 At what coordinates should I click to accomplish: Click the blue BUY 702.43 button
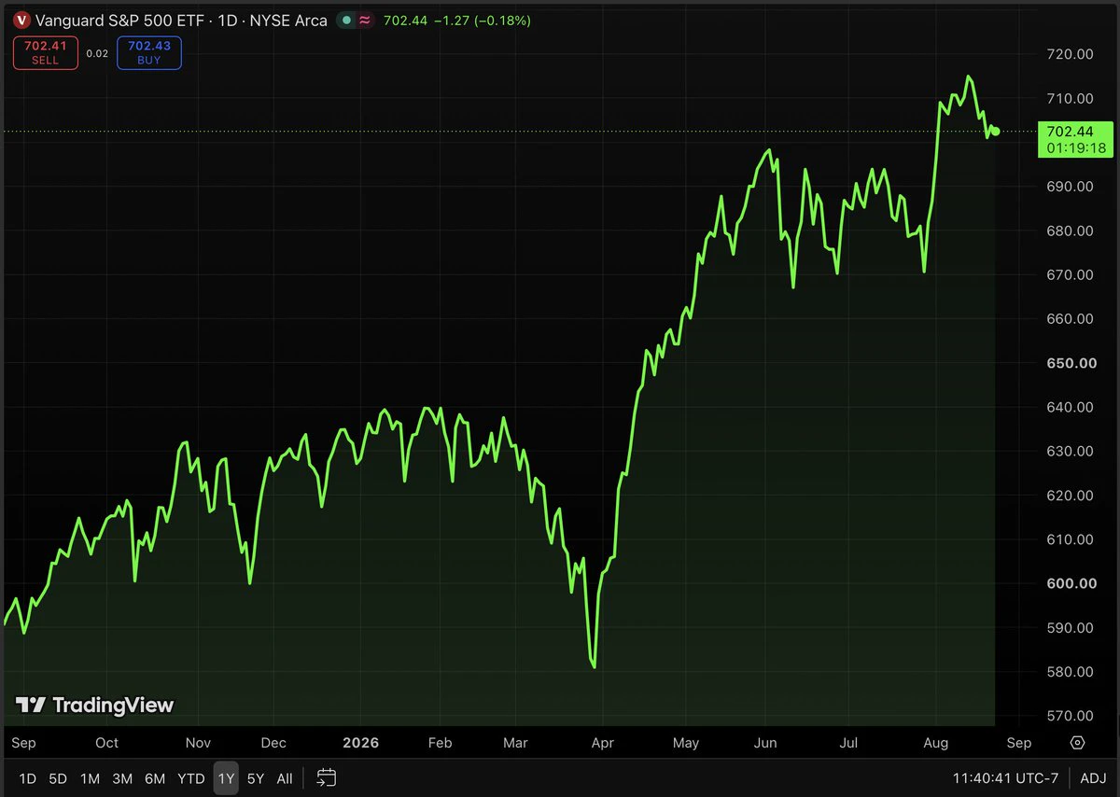coord(149,52)
